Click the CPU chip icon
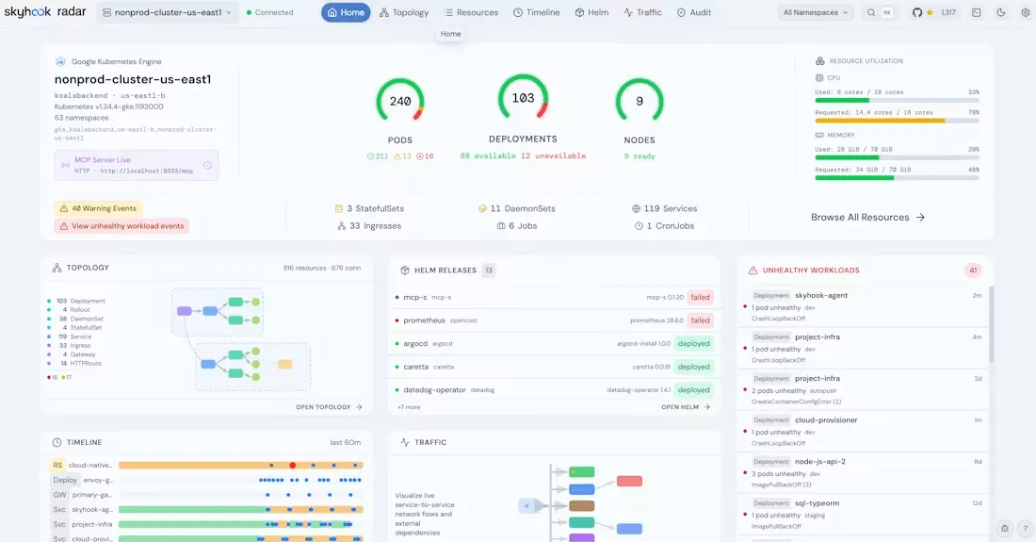 [x=819, y=78]
